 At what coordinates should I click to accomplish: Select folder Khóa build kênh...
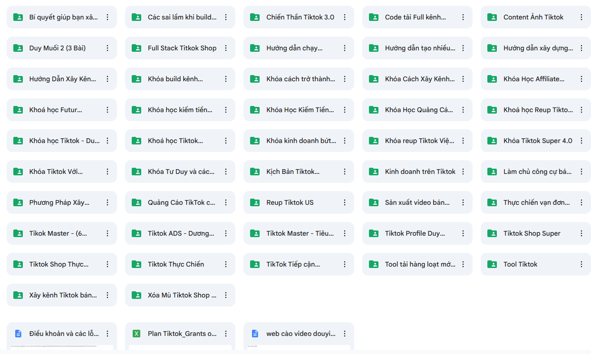180,79
